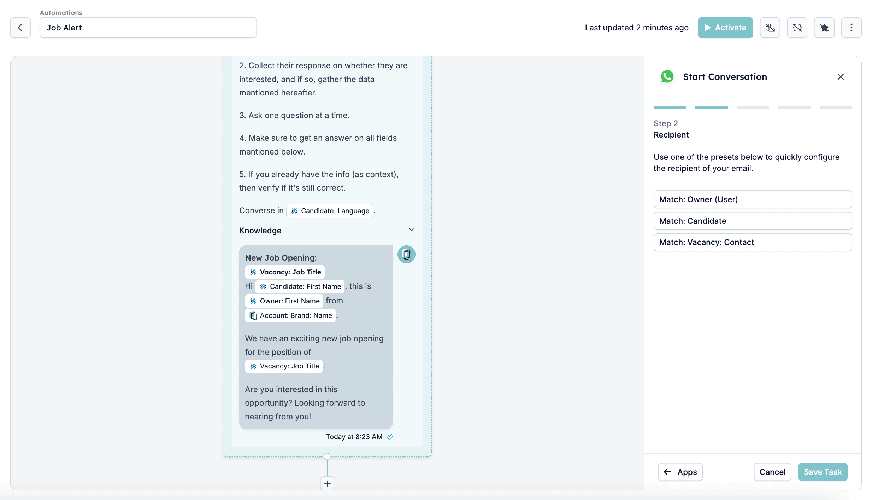
Task: Click the 'Today at 8:23 AM' timestamp
Action: (x=354, y=437)
